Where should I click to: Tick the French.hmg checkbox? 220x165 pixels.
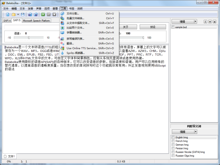[173, 141]
